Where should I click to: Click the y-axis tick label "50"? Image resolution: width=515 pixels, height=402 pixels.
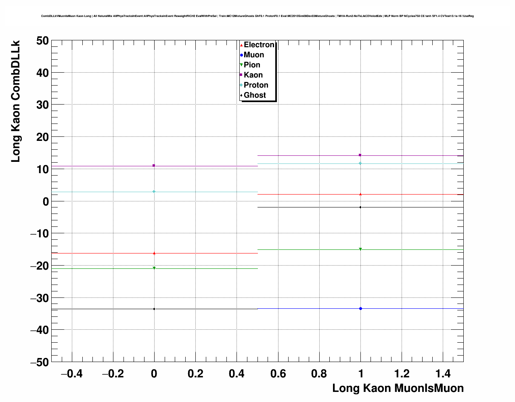42,41
